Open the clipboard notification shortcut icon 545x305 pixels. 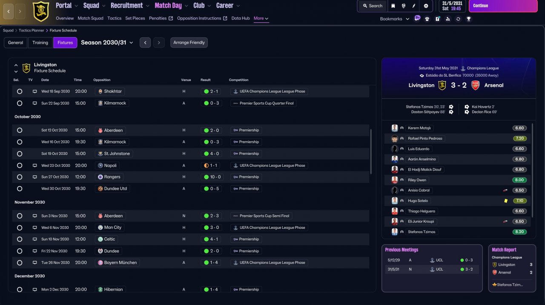[438, 19]
